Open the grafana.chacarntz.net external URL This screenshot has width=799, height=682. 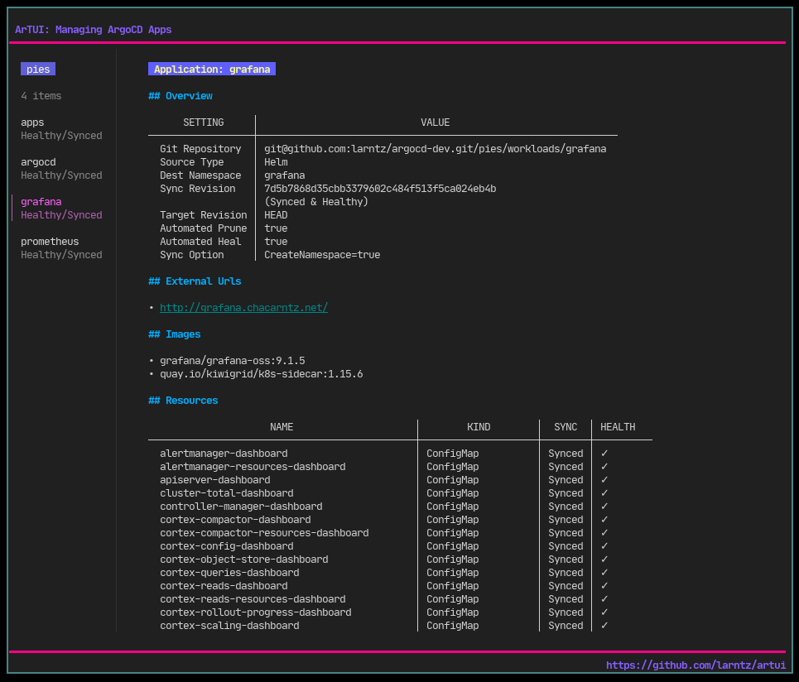pyautogui.click(x=243, y=308)
